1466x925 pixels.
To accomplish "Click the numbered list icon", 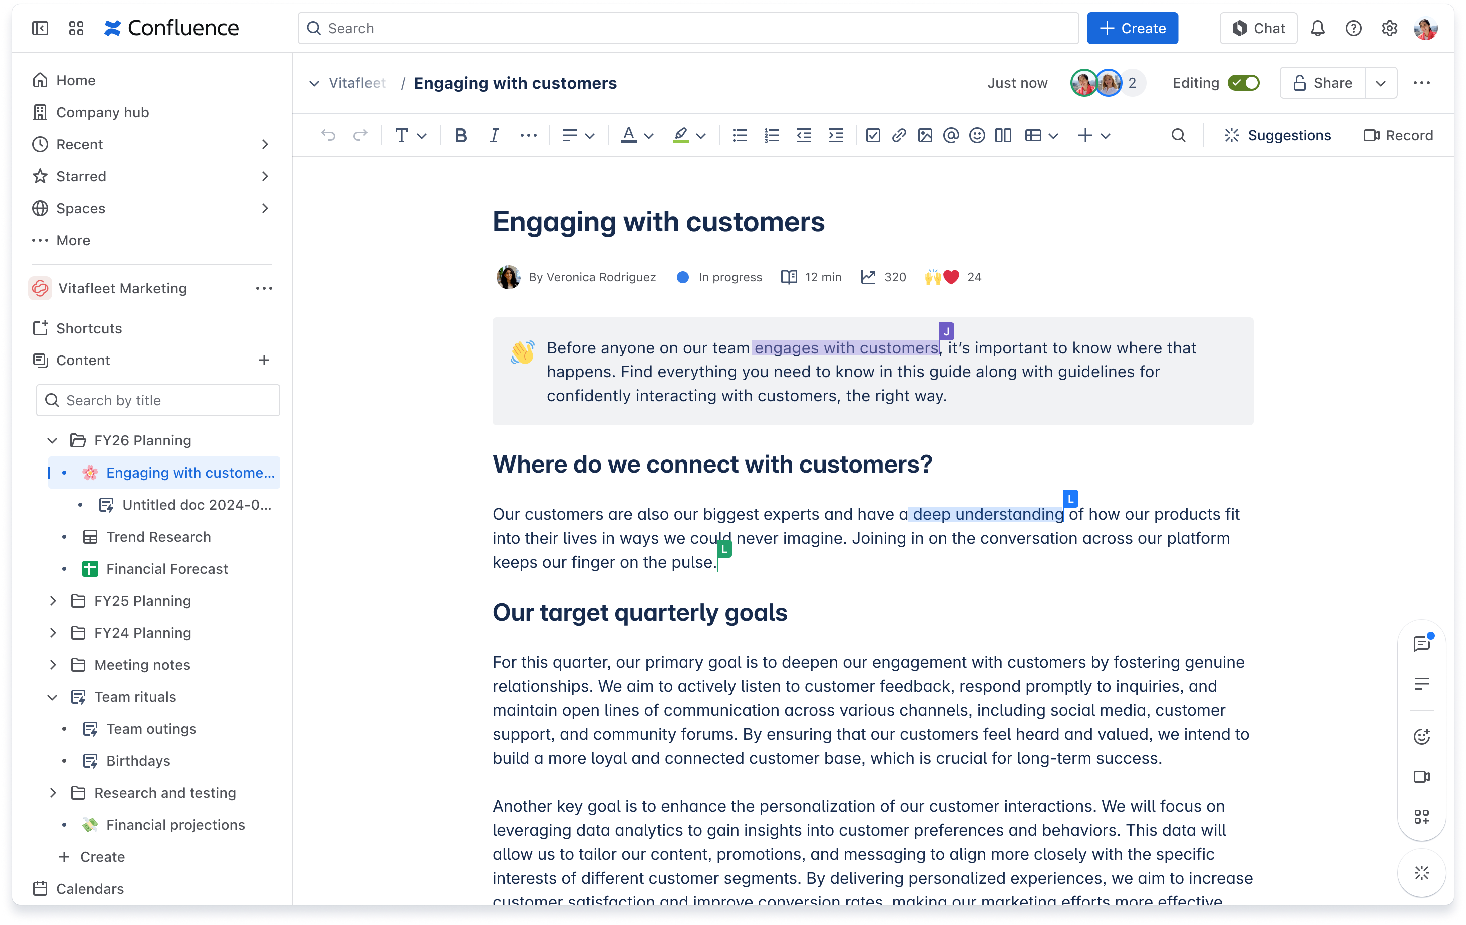I will pos(772,135).
